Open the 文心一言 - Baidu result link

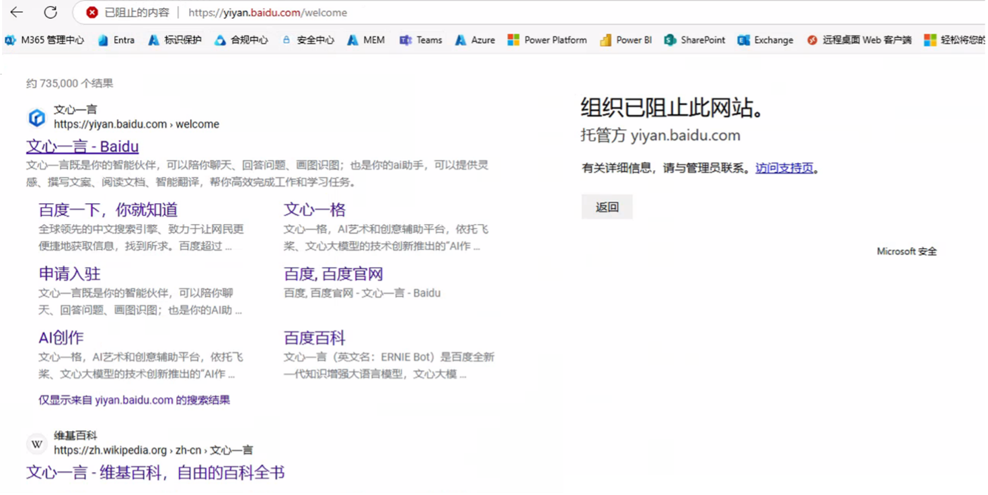pyautogui.click(x=83, y=146)
